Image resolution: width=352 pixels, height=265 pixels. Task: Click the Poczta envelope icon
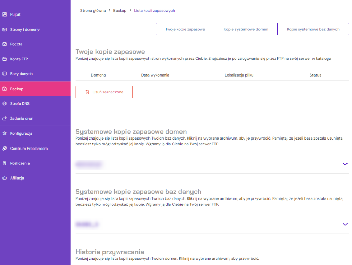click(4, 44)
